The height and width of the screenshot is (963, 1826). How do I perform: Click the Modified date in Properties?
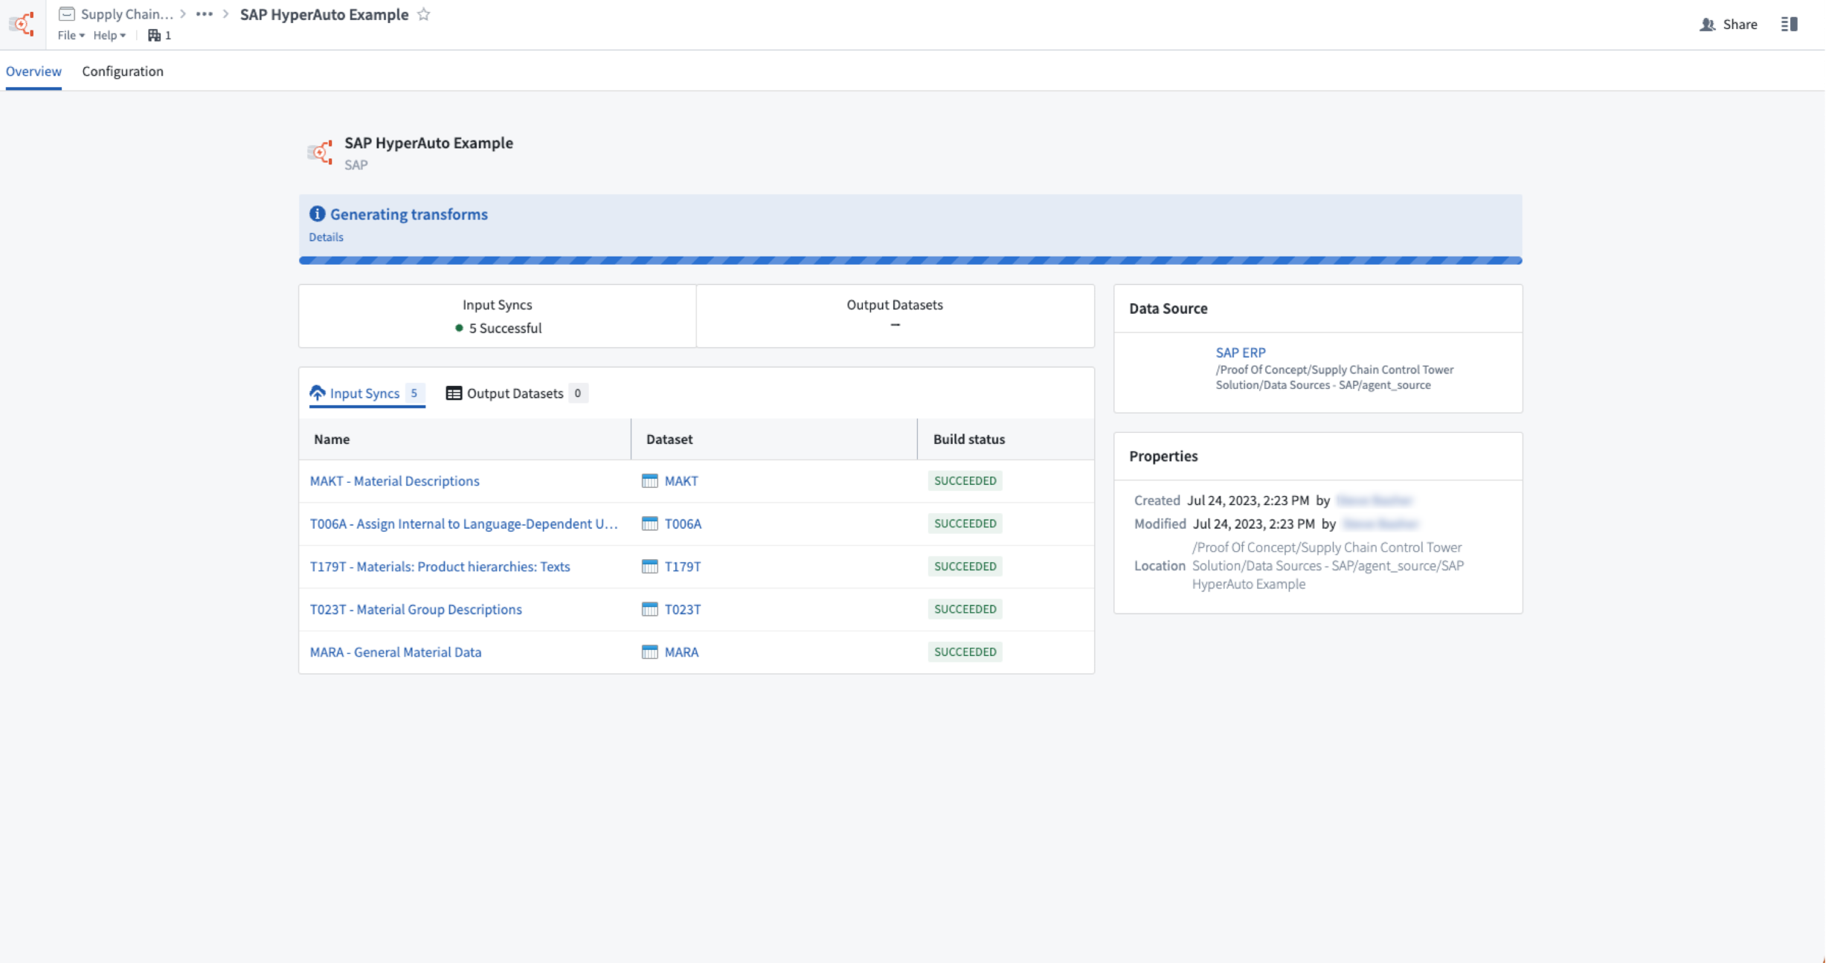click(1253, 524)
